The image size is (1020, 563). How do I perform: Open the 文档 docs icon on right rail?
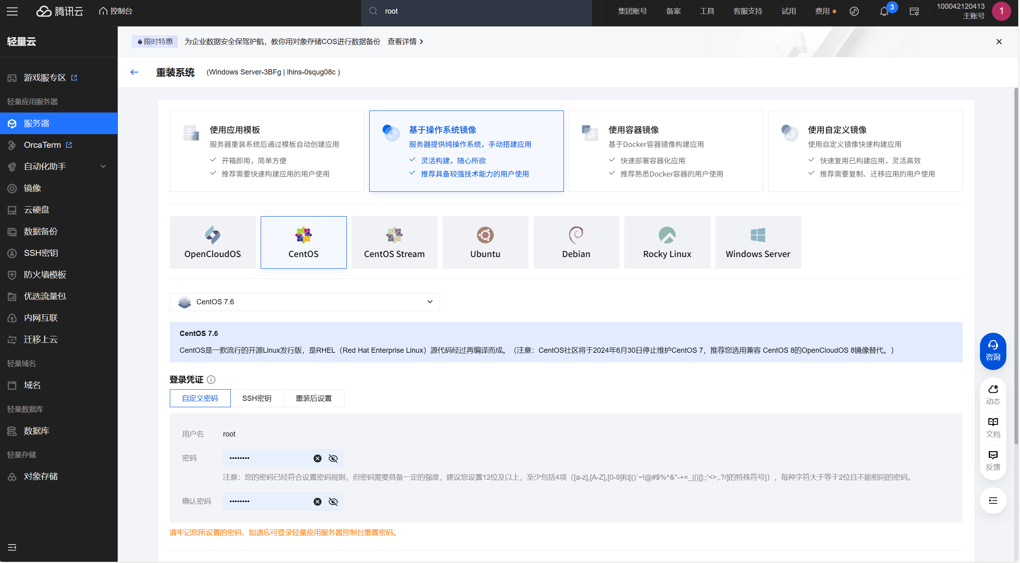click(992, 427)
